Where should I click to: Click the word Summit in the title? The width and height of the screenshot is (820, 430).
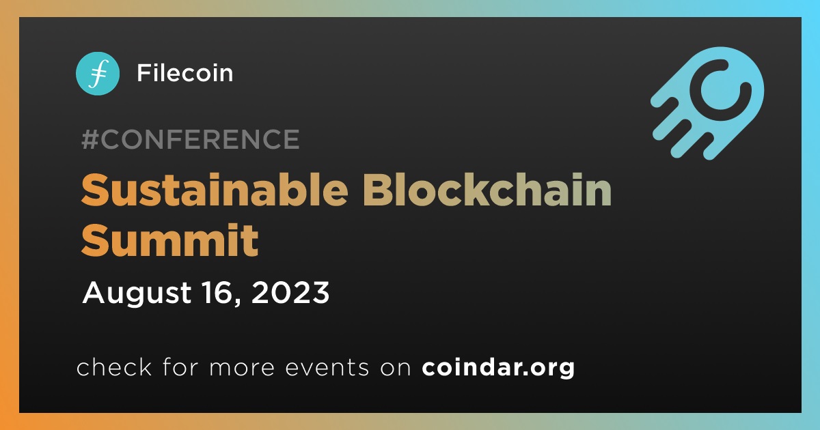(169, 240)
